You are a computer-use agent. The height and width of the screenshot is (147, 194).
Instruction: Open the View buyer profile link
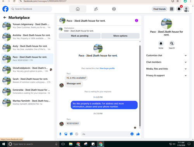[x=107, y=68]
